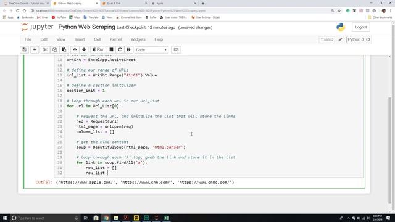Cut selected cells with scissors icon
Viewport: 395px width, 222px height.
point(45,49)
